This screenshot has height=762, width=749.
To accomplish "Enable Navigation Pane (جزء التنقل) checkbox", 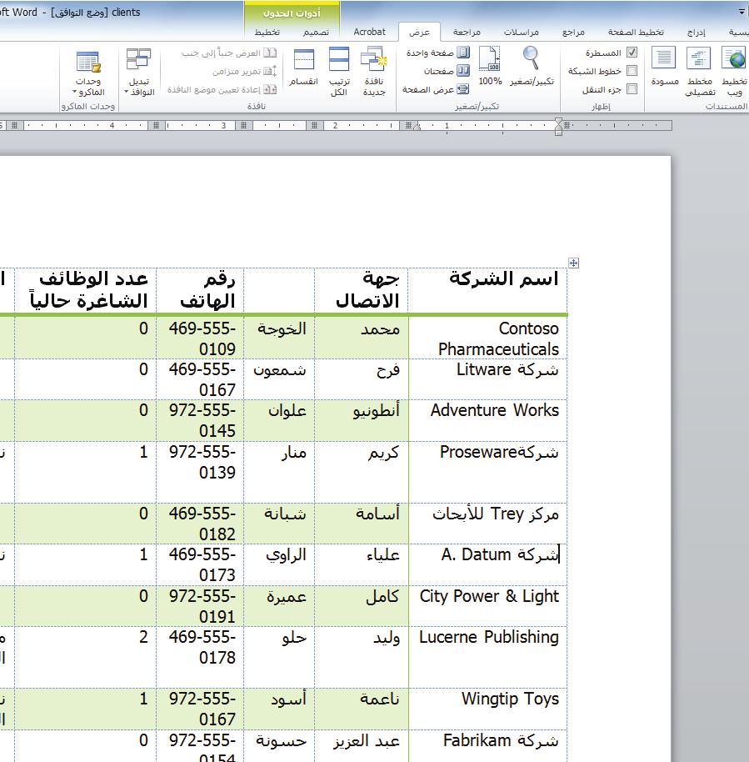I will pyautogui.click(x=632, y=89).
